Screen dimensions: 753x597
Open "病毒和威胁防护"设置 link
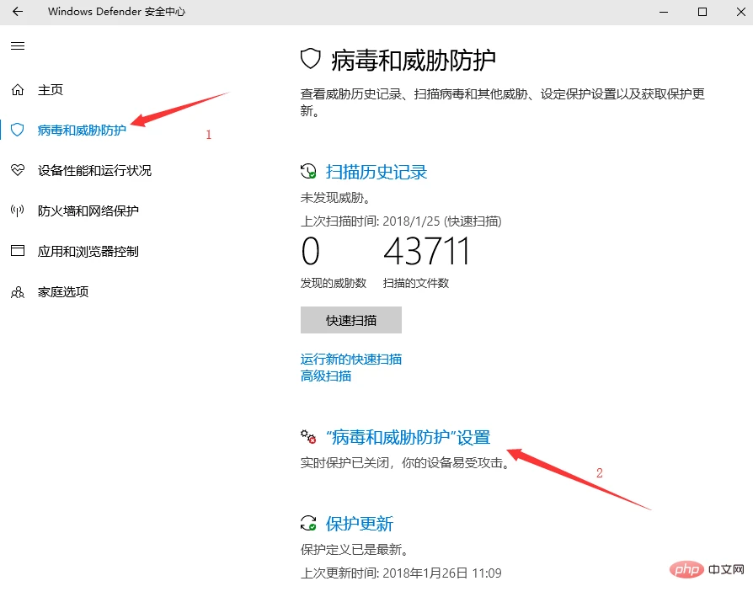pyautogui.click(x=409, y=437)
